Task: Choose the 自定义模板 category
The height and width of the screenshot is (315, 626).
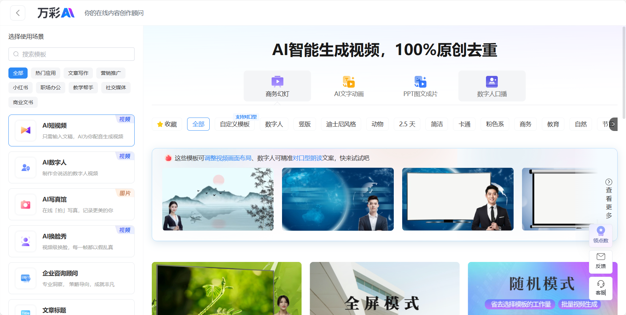Action: coord(235,124)
